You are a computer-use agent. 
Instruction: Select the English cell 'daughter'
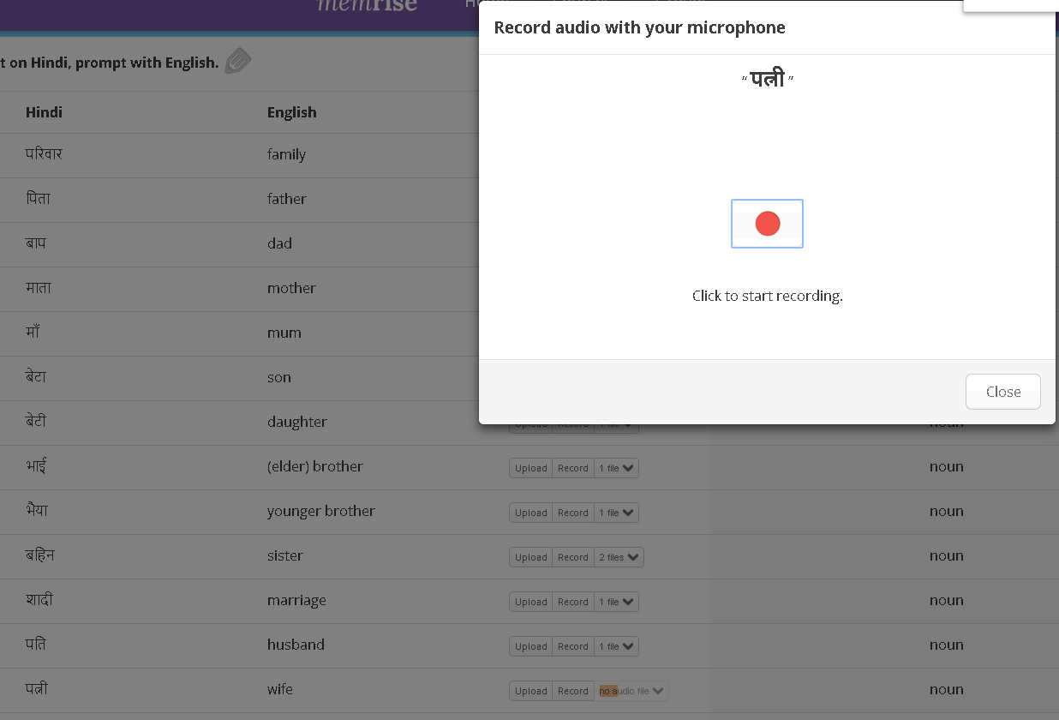click(x=297, y=422)
